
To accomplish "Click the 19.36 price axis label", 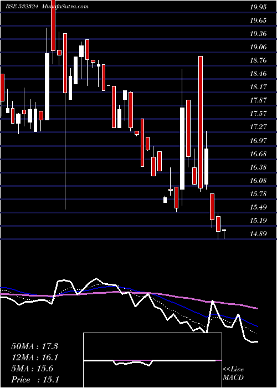I will [258, 34].
